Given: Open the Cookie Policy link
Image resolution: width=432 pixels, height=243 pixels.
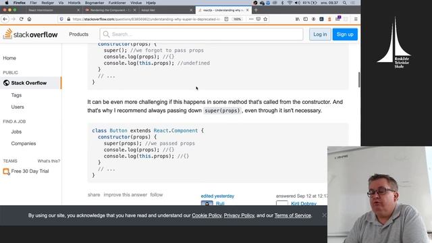Looking at the screenshot, I should (207, 215).
